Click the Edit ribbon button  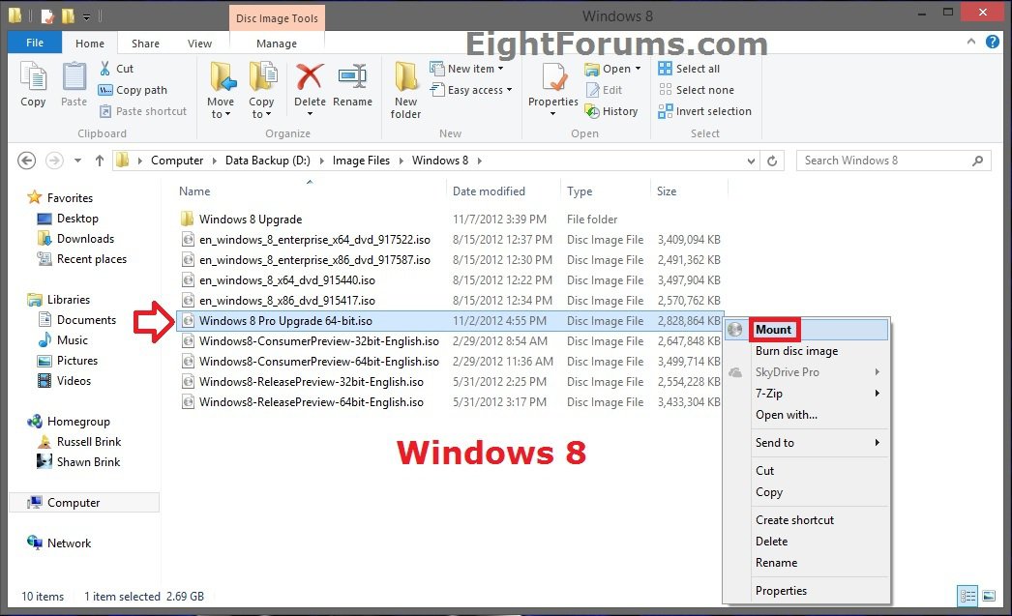604,90
